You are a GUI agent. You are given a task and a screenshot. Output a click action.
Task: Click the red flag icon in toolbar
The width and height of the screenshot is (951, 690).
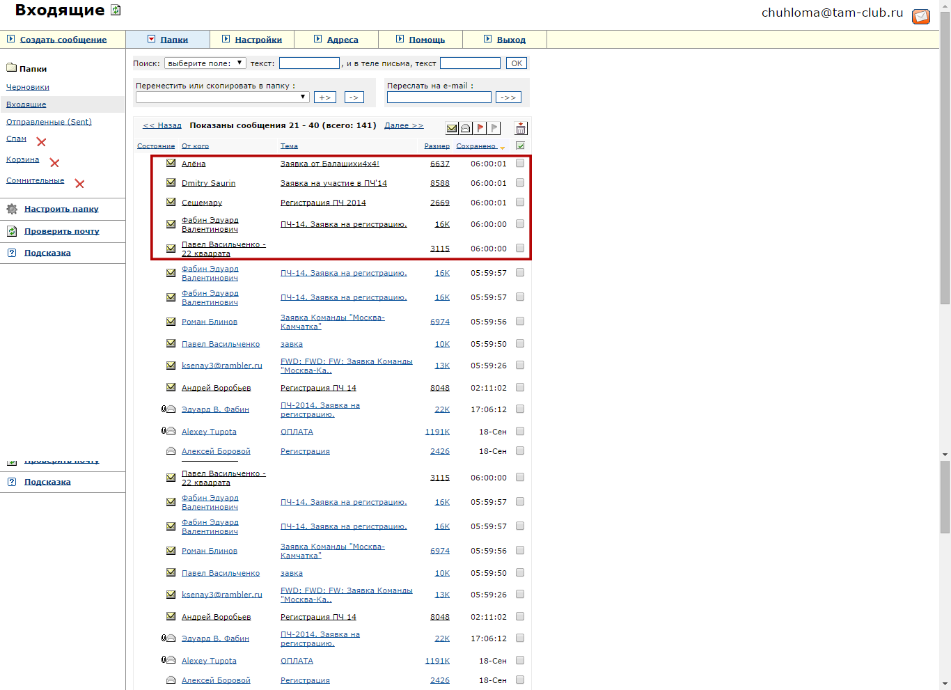[480, 128]
